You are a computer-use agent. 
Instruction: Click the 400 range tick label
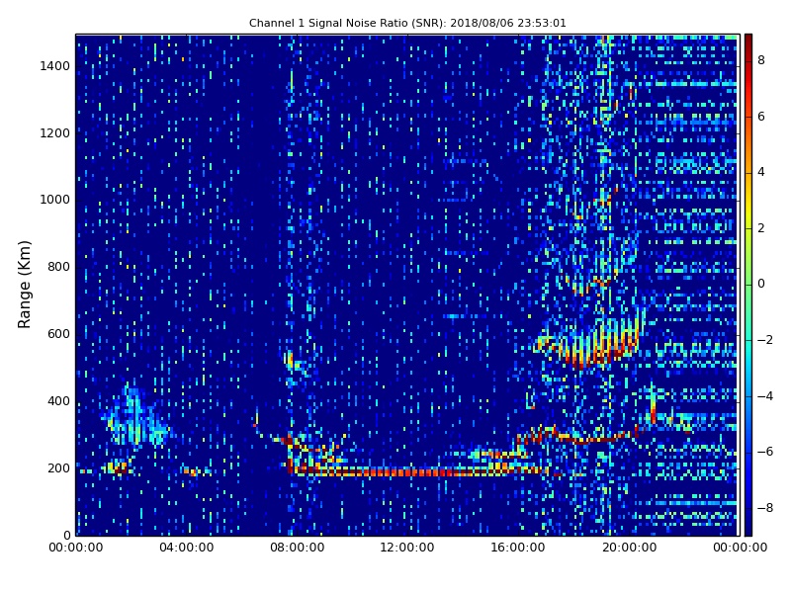58,401
